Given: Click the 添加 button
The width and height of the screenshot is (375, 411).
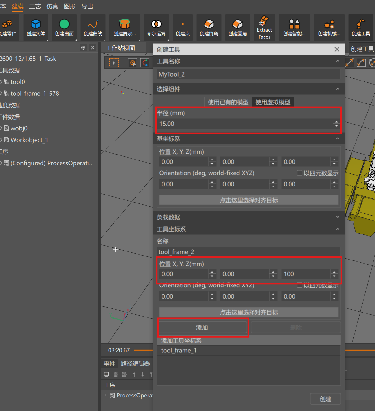Looking at the screenshot, I should coord(202,327).
